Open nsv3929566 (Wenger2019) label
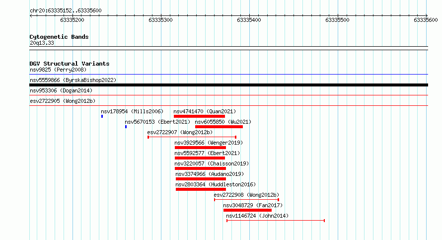 (x=209, y=143)
